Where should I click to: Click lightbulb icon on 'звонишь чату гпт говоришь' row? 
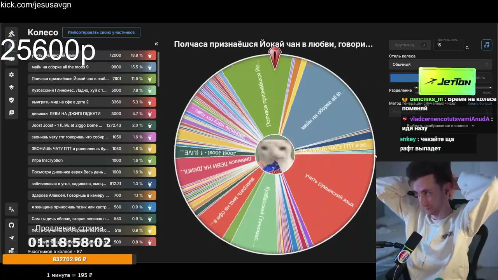(x=150, y=137)
